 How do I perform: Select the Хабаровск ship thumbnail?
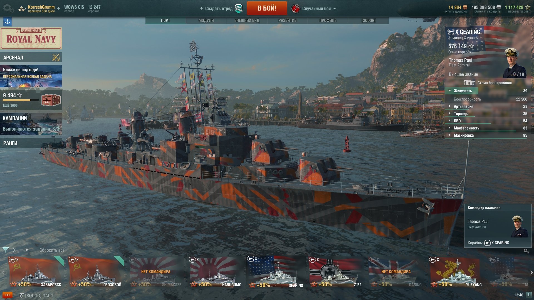(x=36, y=272)
